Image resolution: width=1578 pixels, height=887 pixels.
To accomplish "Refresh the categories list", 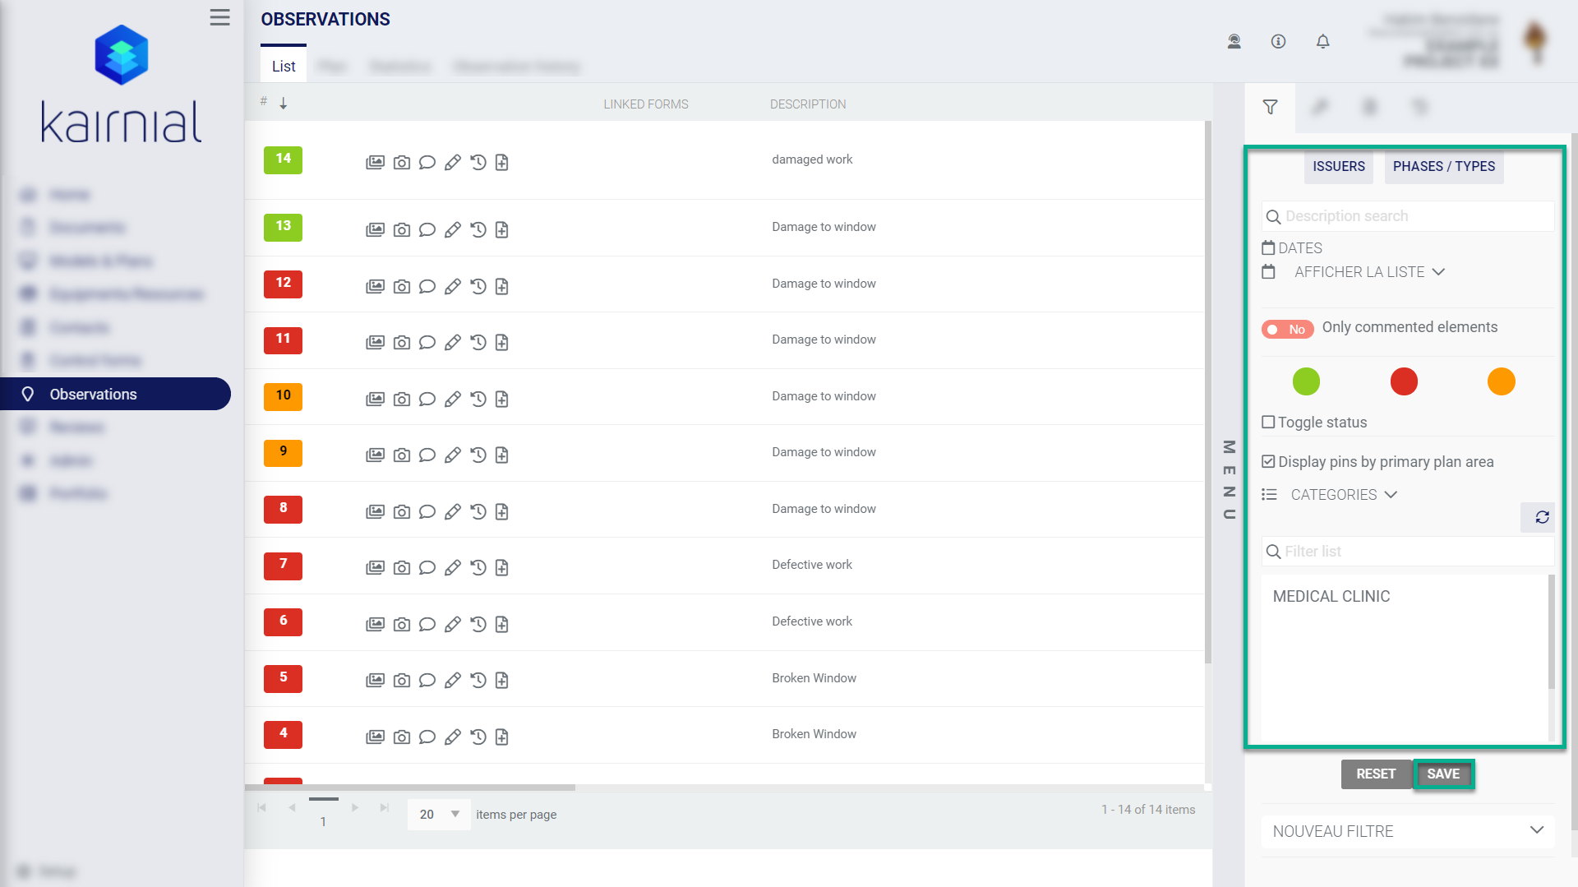I will click(x=1542, y=517).
